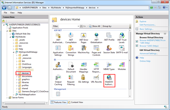The height and width of the screenshot is (110, 170).
Task: Open the URL Rewrite feature
Action: point(96,79)
